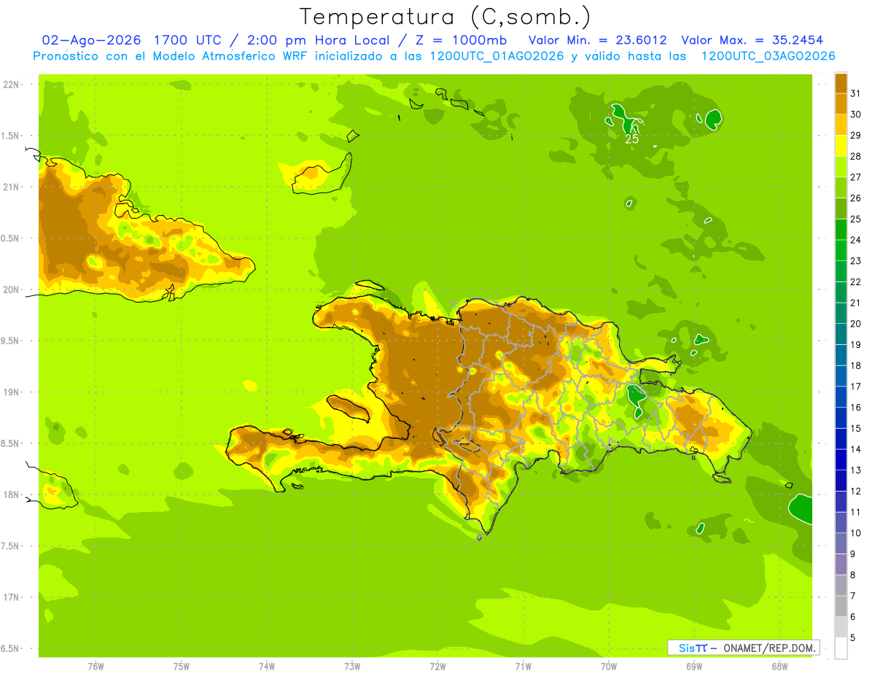Click the '72W' longitude axis label

click(x=437, y=666)
